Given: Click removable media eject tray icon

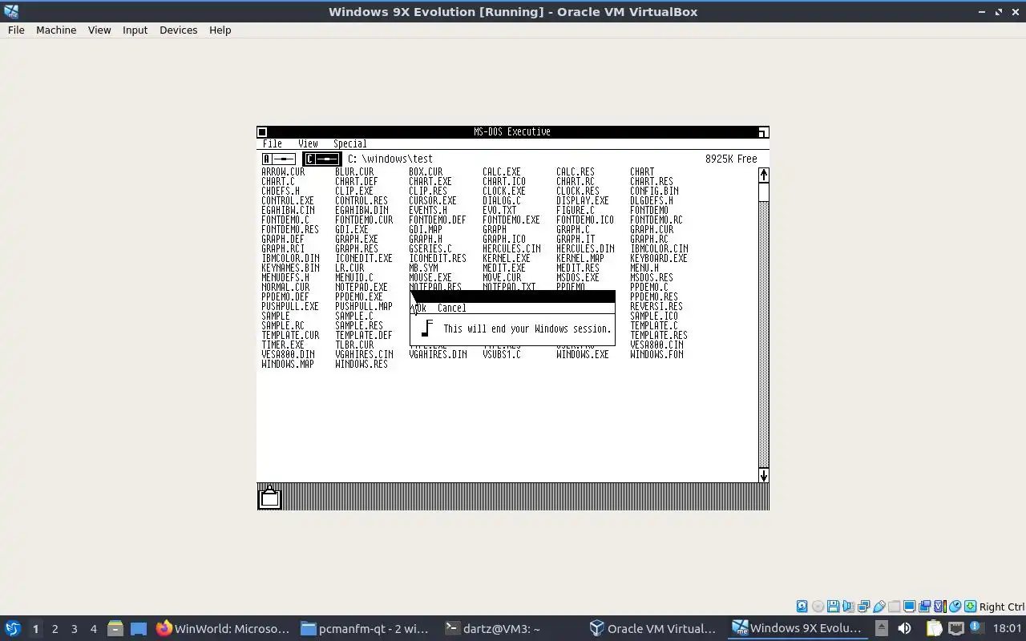Looking at the screenshot, I should click(881, 628).
